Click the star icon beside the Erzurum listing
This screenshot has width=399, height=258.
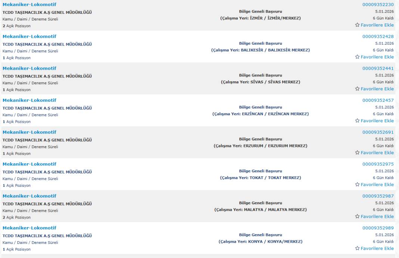(357, 152)
